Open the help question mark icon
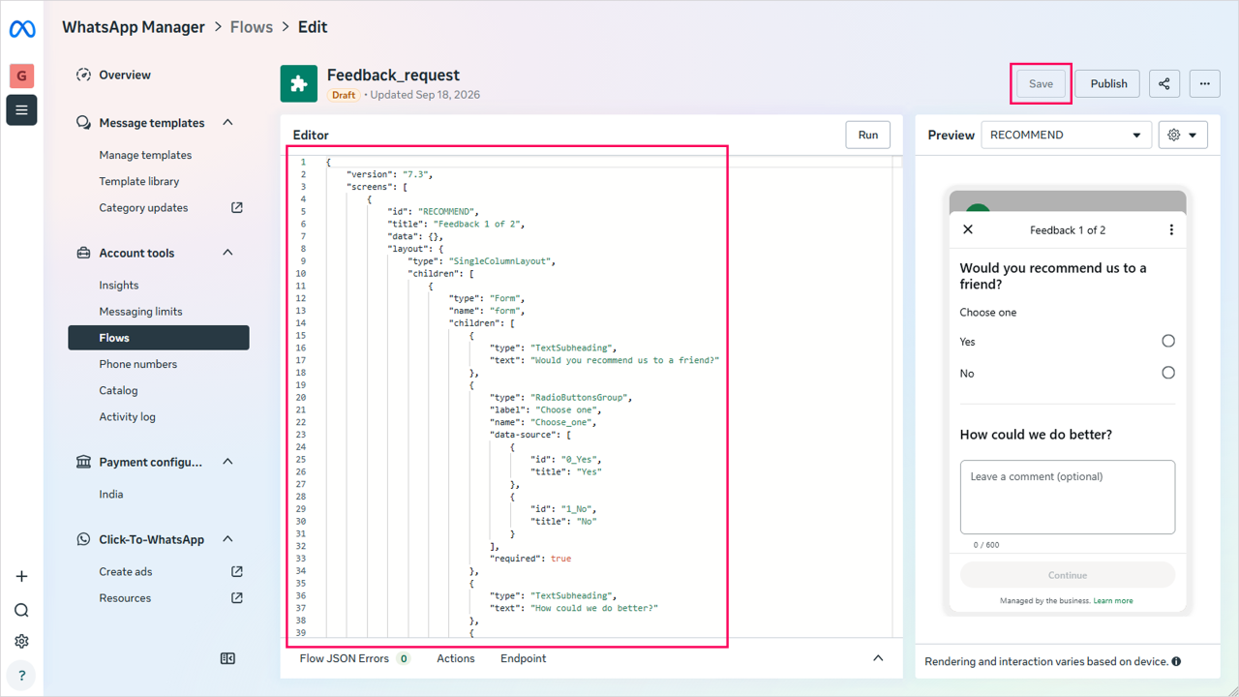 (21, 676)
